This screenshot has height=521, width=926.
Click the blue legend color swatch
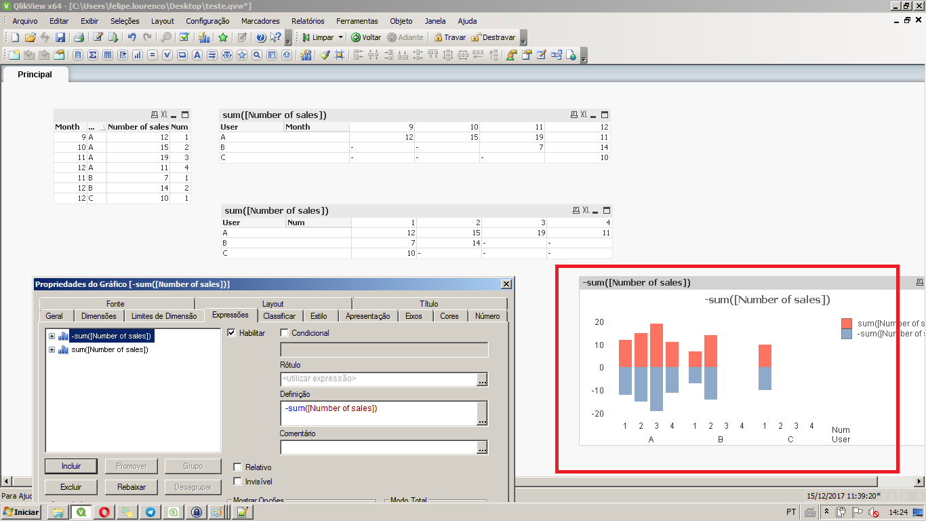pos(847,334)
